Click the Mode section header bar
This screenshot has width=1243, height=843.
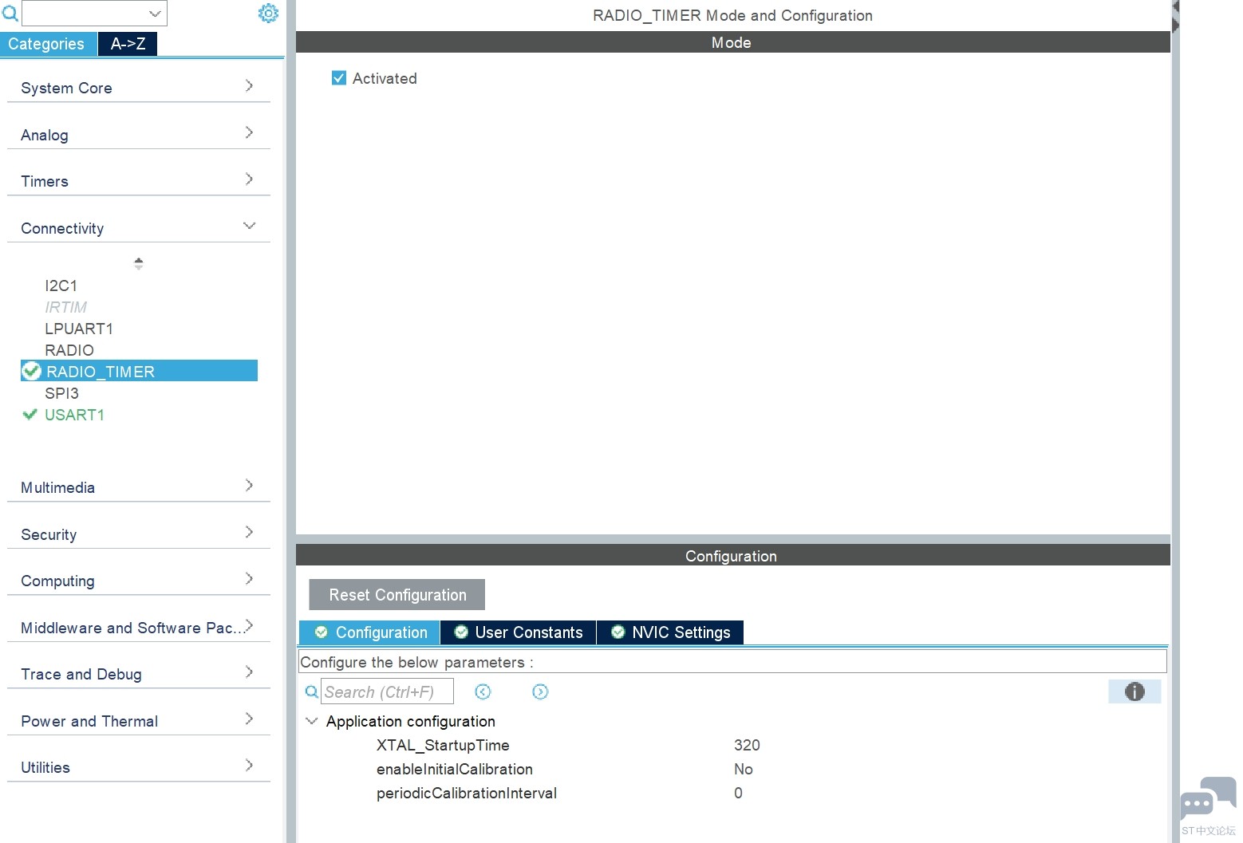732,42
